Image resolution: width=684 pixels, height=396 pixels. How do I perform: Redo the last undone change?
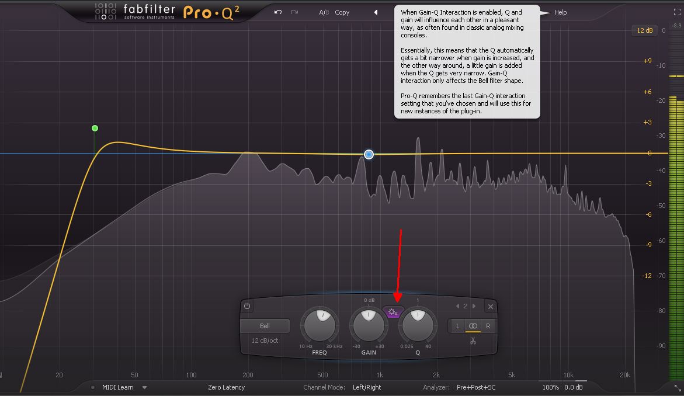[x=294, y=12]
